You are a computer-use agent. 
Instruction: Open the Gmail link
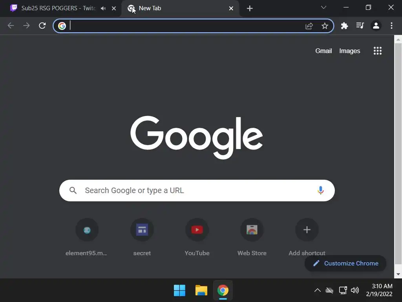coord(323,51)
